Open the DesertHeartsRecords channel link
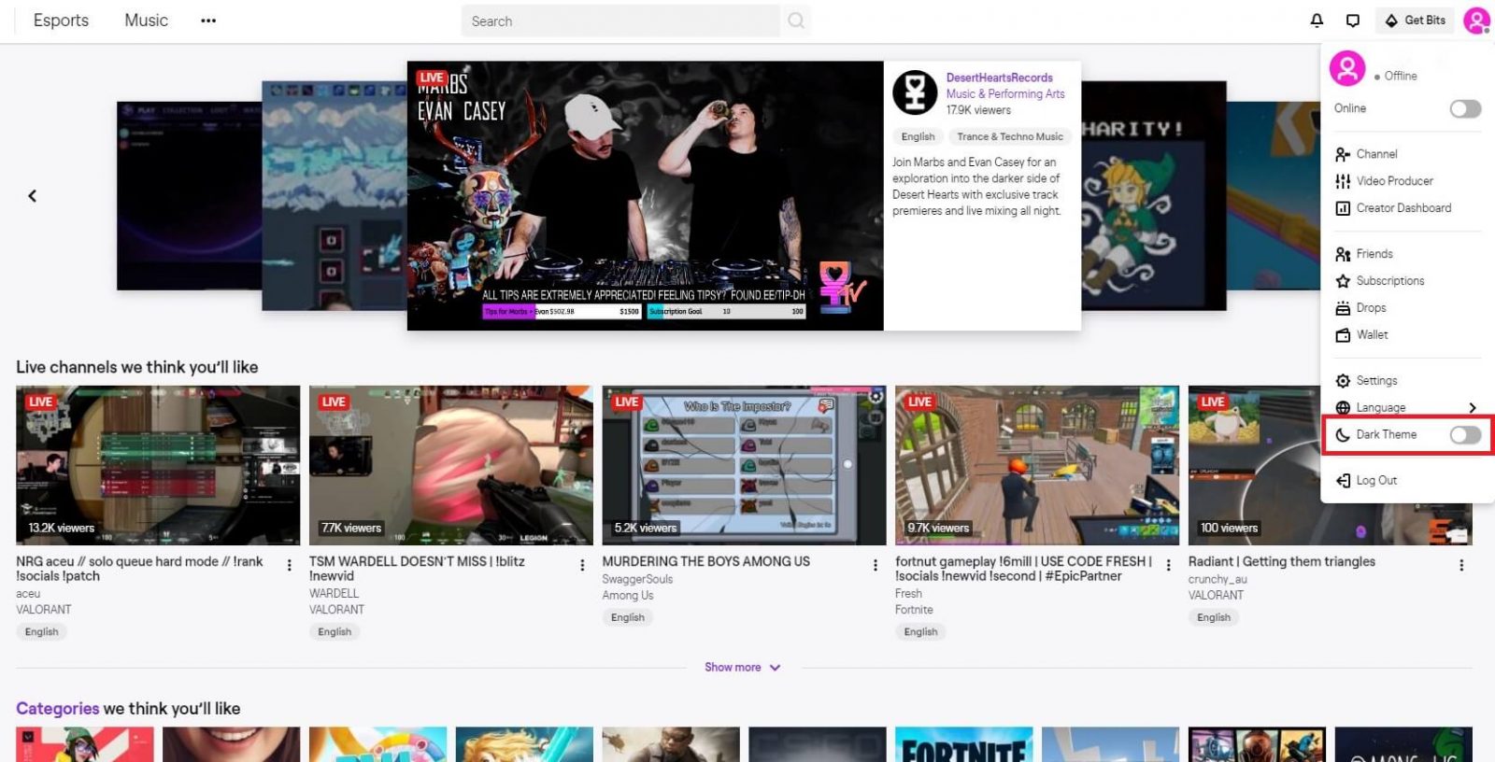Image resolution: width=1495 pixels, height=762 pixels. coord(999,78)
